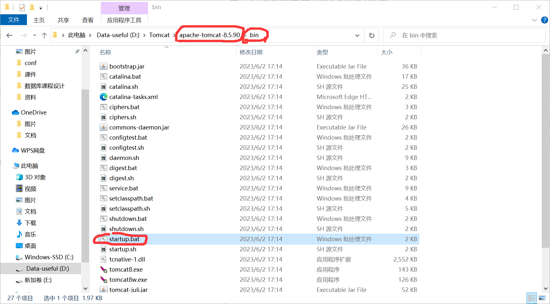This screenshot has width=550, height=304.
Task: Switch to the 查看 ribbon tab
Action: [88, 20]
